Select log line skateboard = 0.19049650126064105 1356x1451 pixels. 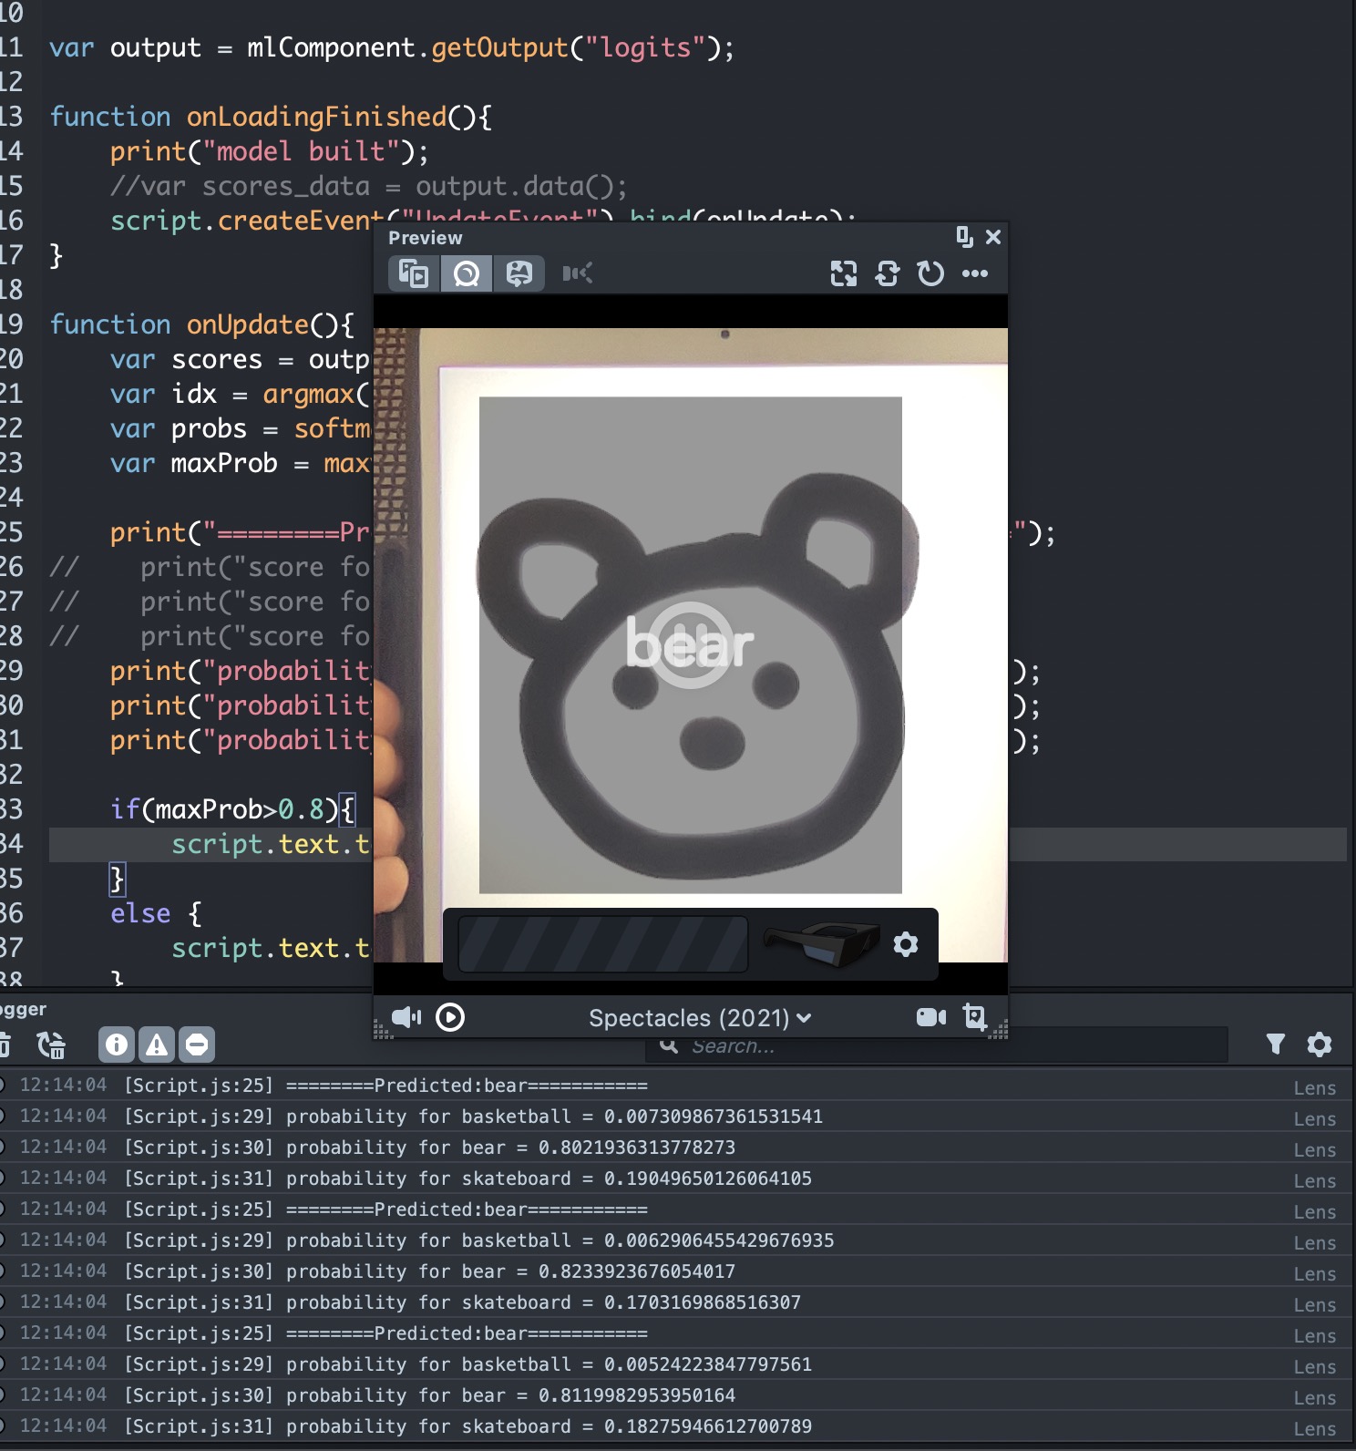(678, 1178)
